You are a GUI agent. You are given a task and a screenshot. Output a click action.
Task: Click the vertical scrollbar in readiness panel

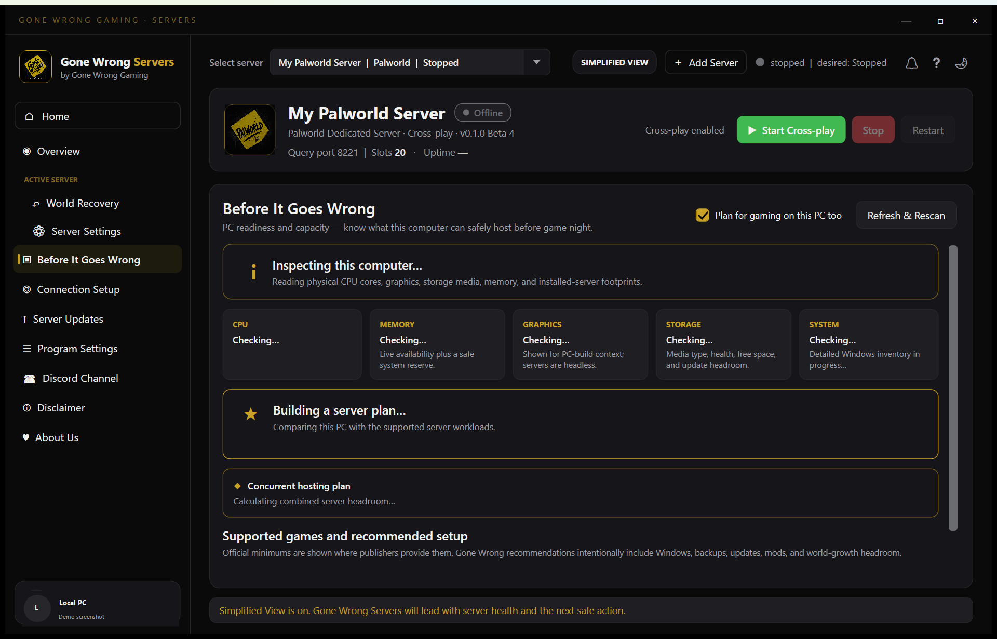tap(953, 388)
